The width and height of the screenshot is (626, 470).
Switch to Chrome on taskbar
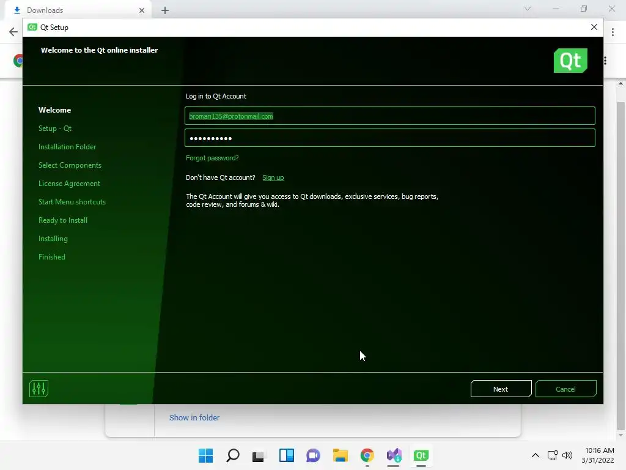tap(367, 455)
